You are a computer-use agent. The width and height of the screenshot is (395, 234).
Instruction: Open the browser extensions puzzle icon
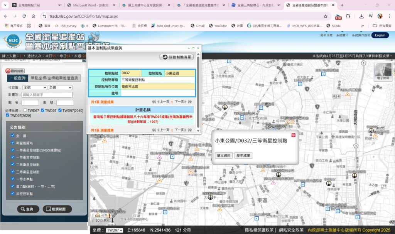[x=348, y=16]
